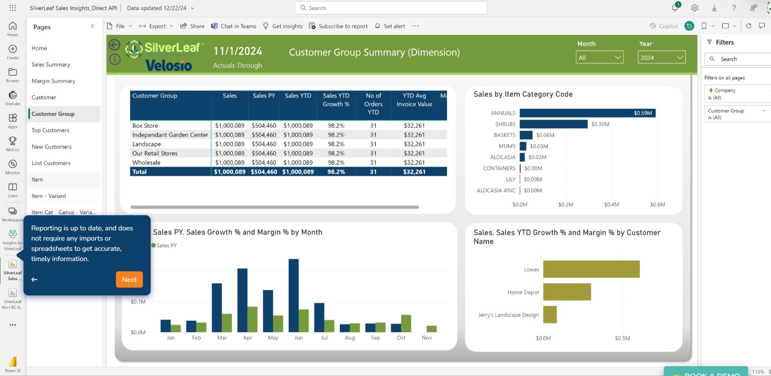Viewport: 771px width, 376px height.
Task: Expand the Data updated dropdown
Action: click(x=193, y=8)
